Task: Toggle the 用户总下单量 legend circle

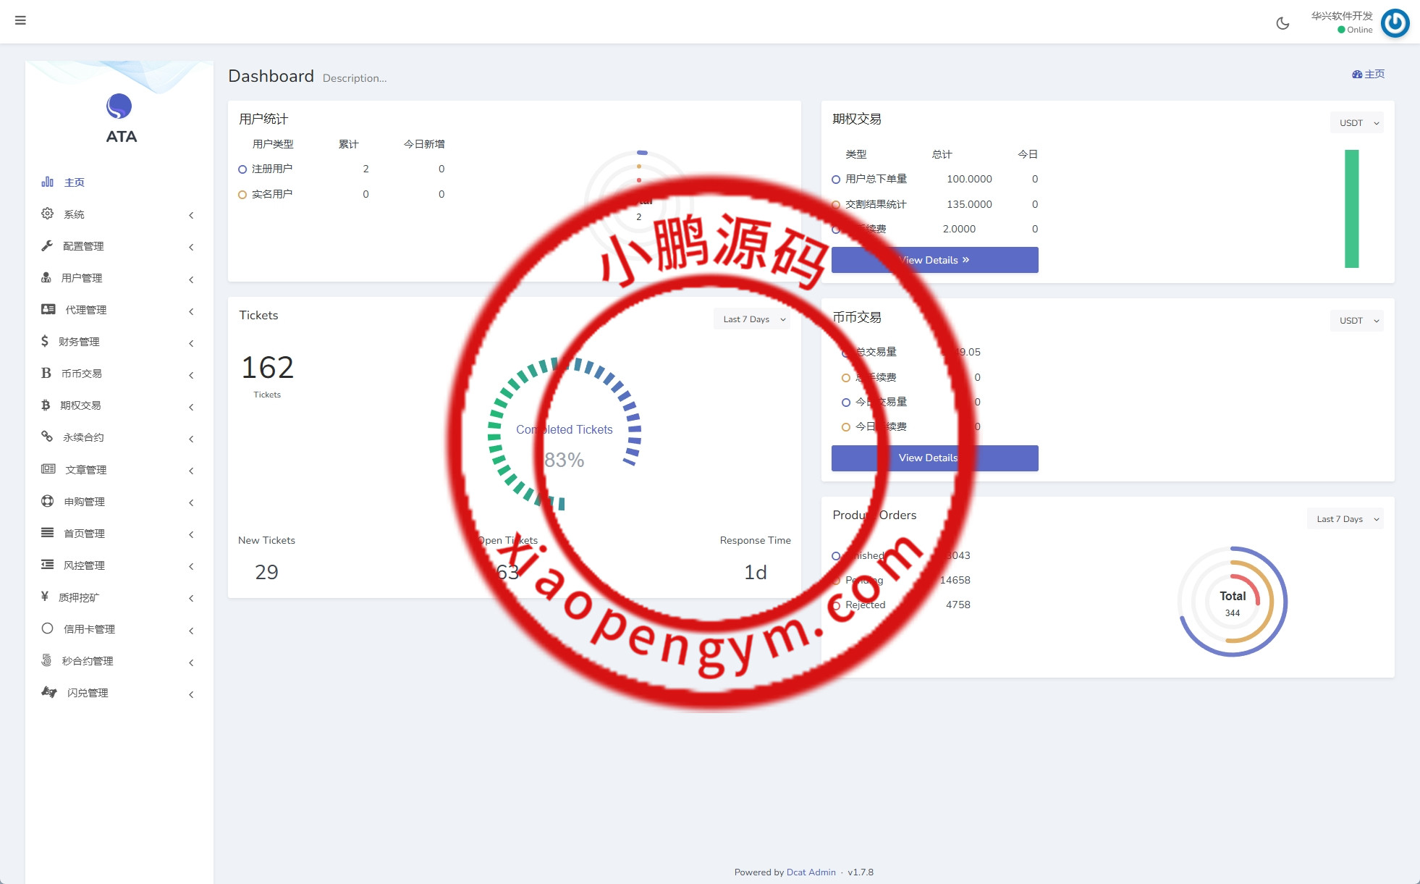Action: coord(836,180)
